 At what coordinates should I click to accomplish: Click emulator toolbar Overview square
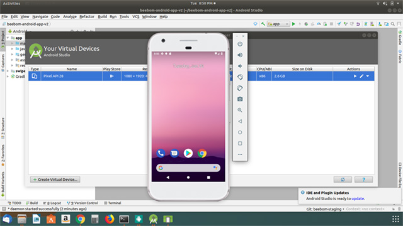(240, 143)
